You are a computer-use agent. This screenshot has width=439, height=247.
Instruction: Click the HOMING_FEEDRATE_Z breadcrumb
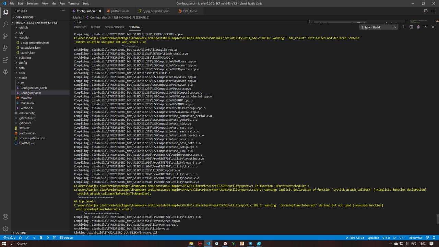click(132, 17)
